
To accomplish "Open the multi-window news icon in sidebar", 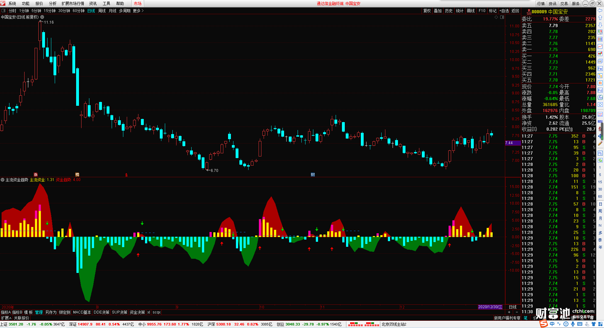I will click(x=600, y=61).
